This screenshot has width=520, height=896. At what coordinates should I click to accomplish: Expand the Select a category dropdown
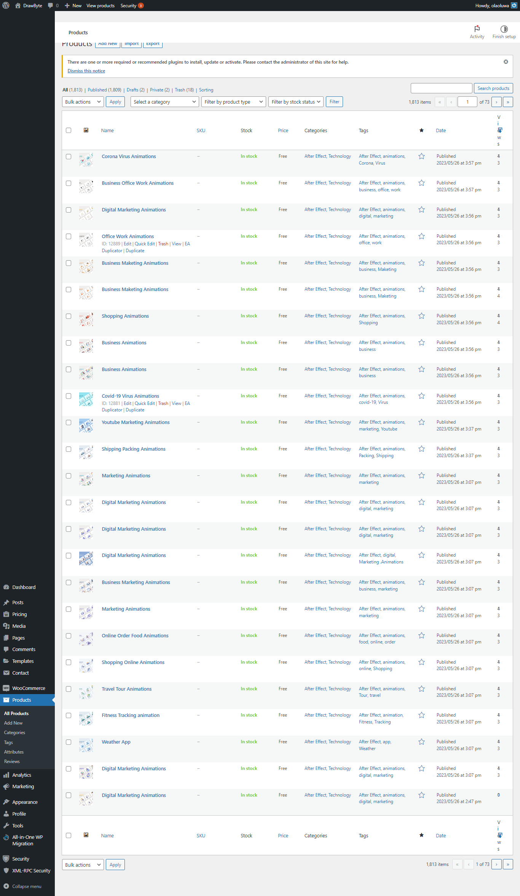[164, 102]
